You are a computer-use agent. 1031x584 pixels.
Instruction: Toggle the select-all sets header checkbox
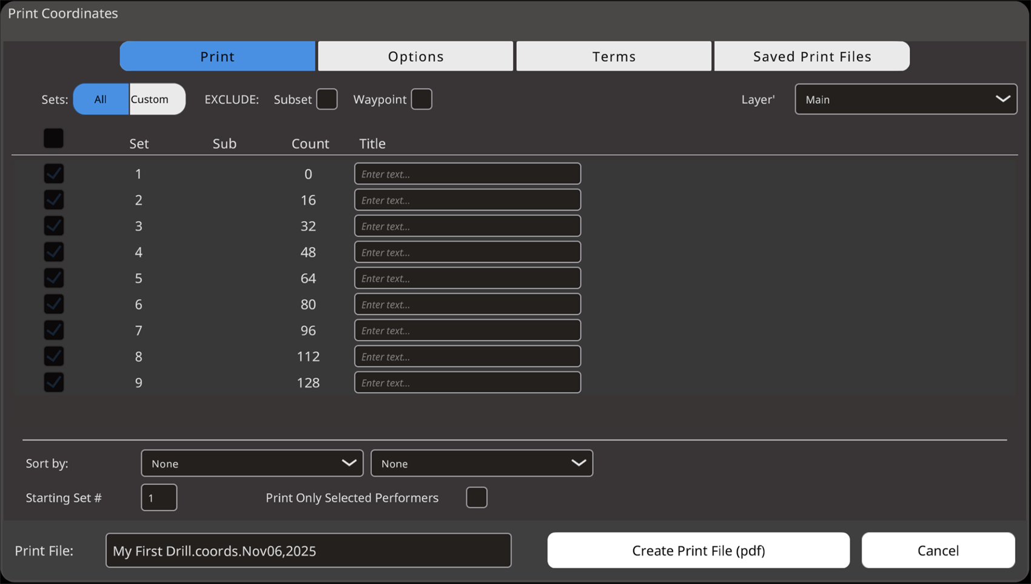[53, 138]
